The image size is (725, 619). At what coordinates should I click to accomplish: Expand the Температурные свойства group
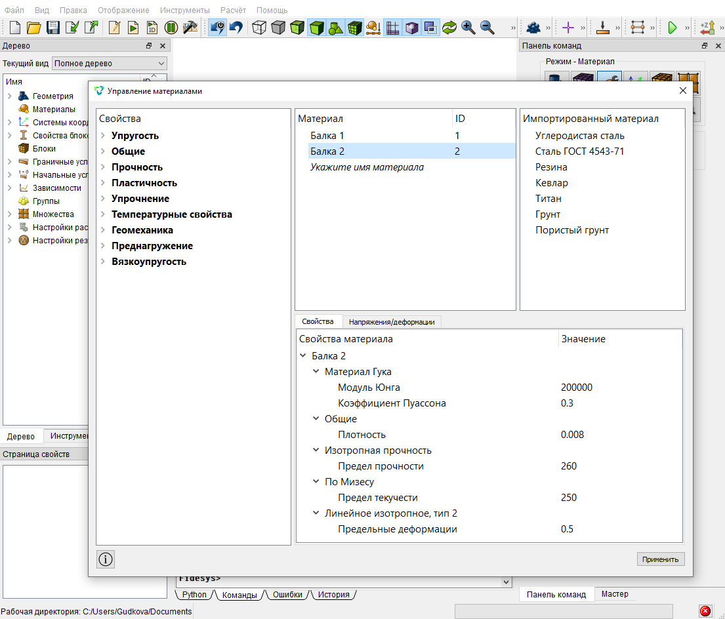(x=103, y=214)
